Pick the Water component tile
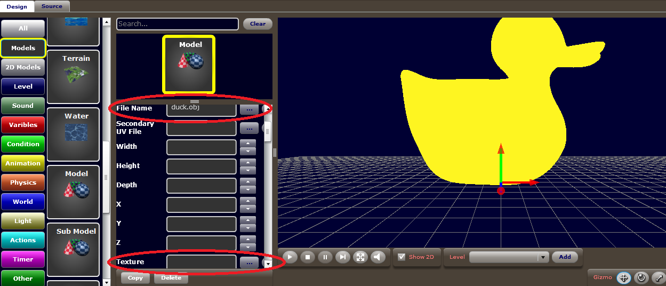The width and height of the screenshot is (666, 286). (74, 134)
